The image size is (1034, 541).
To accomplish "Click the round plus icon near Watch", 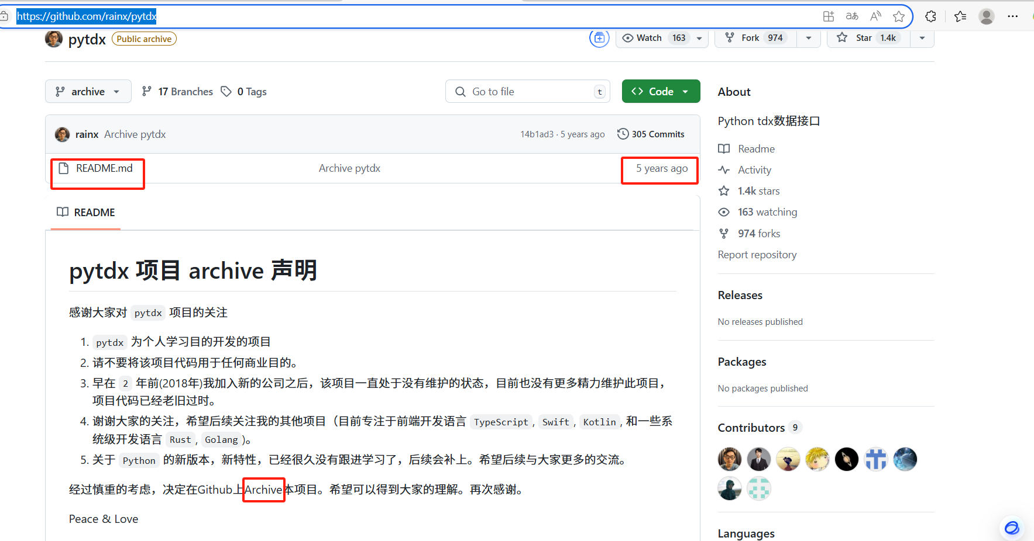I will click(x=599, y=38).
